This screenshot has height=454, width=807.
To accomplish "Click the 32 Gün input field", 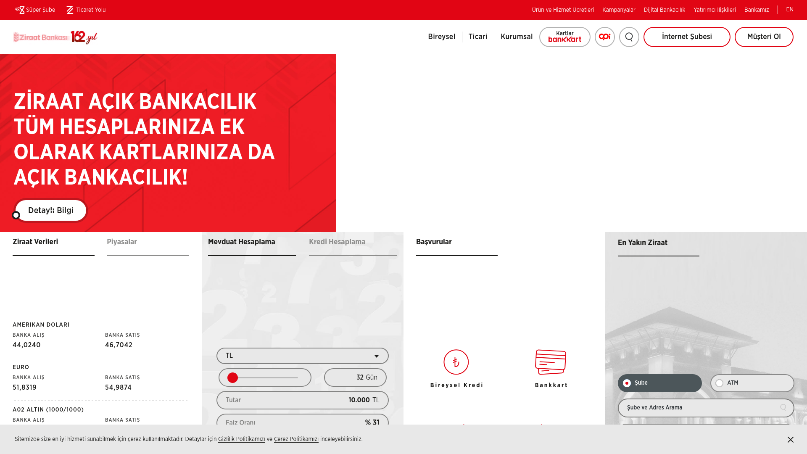I will click(355, 377).
